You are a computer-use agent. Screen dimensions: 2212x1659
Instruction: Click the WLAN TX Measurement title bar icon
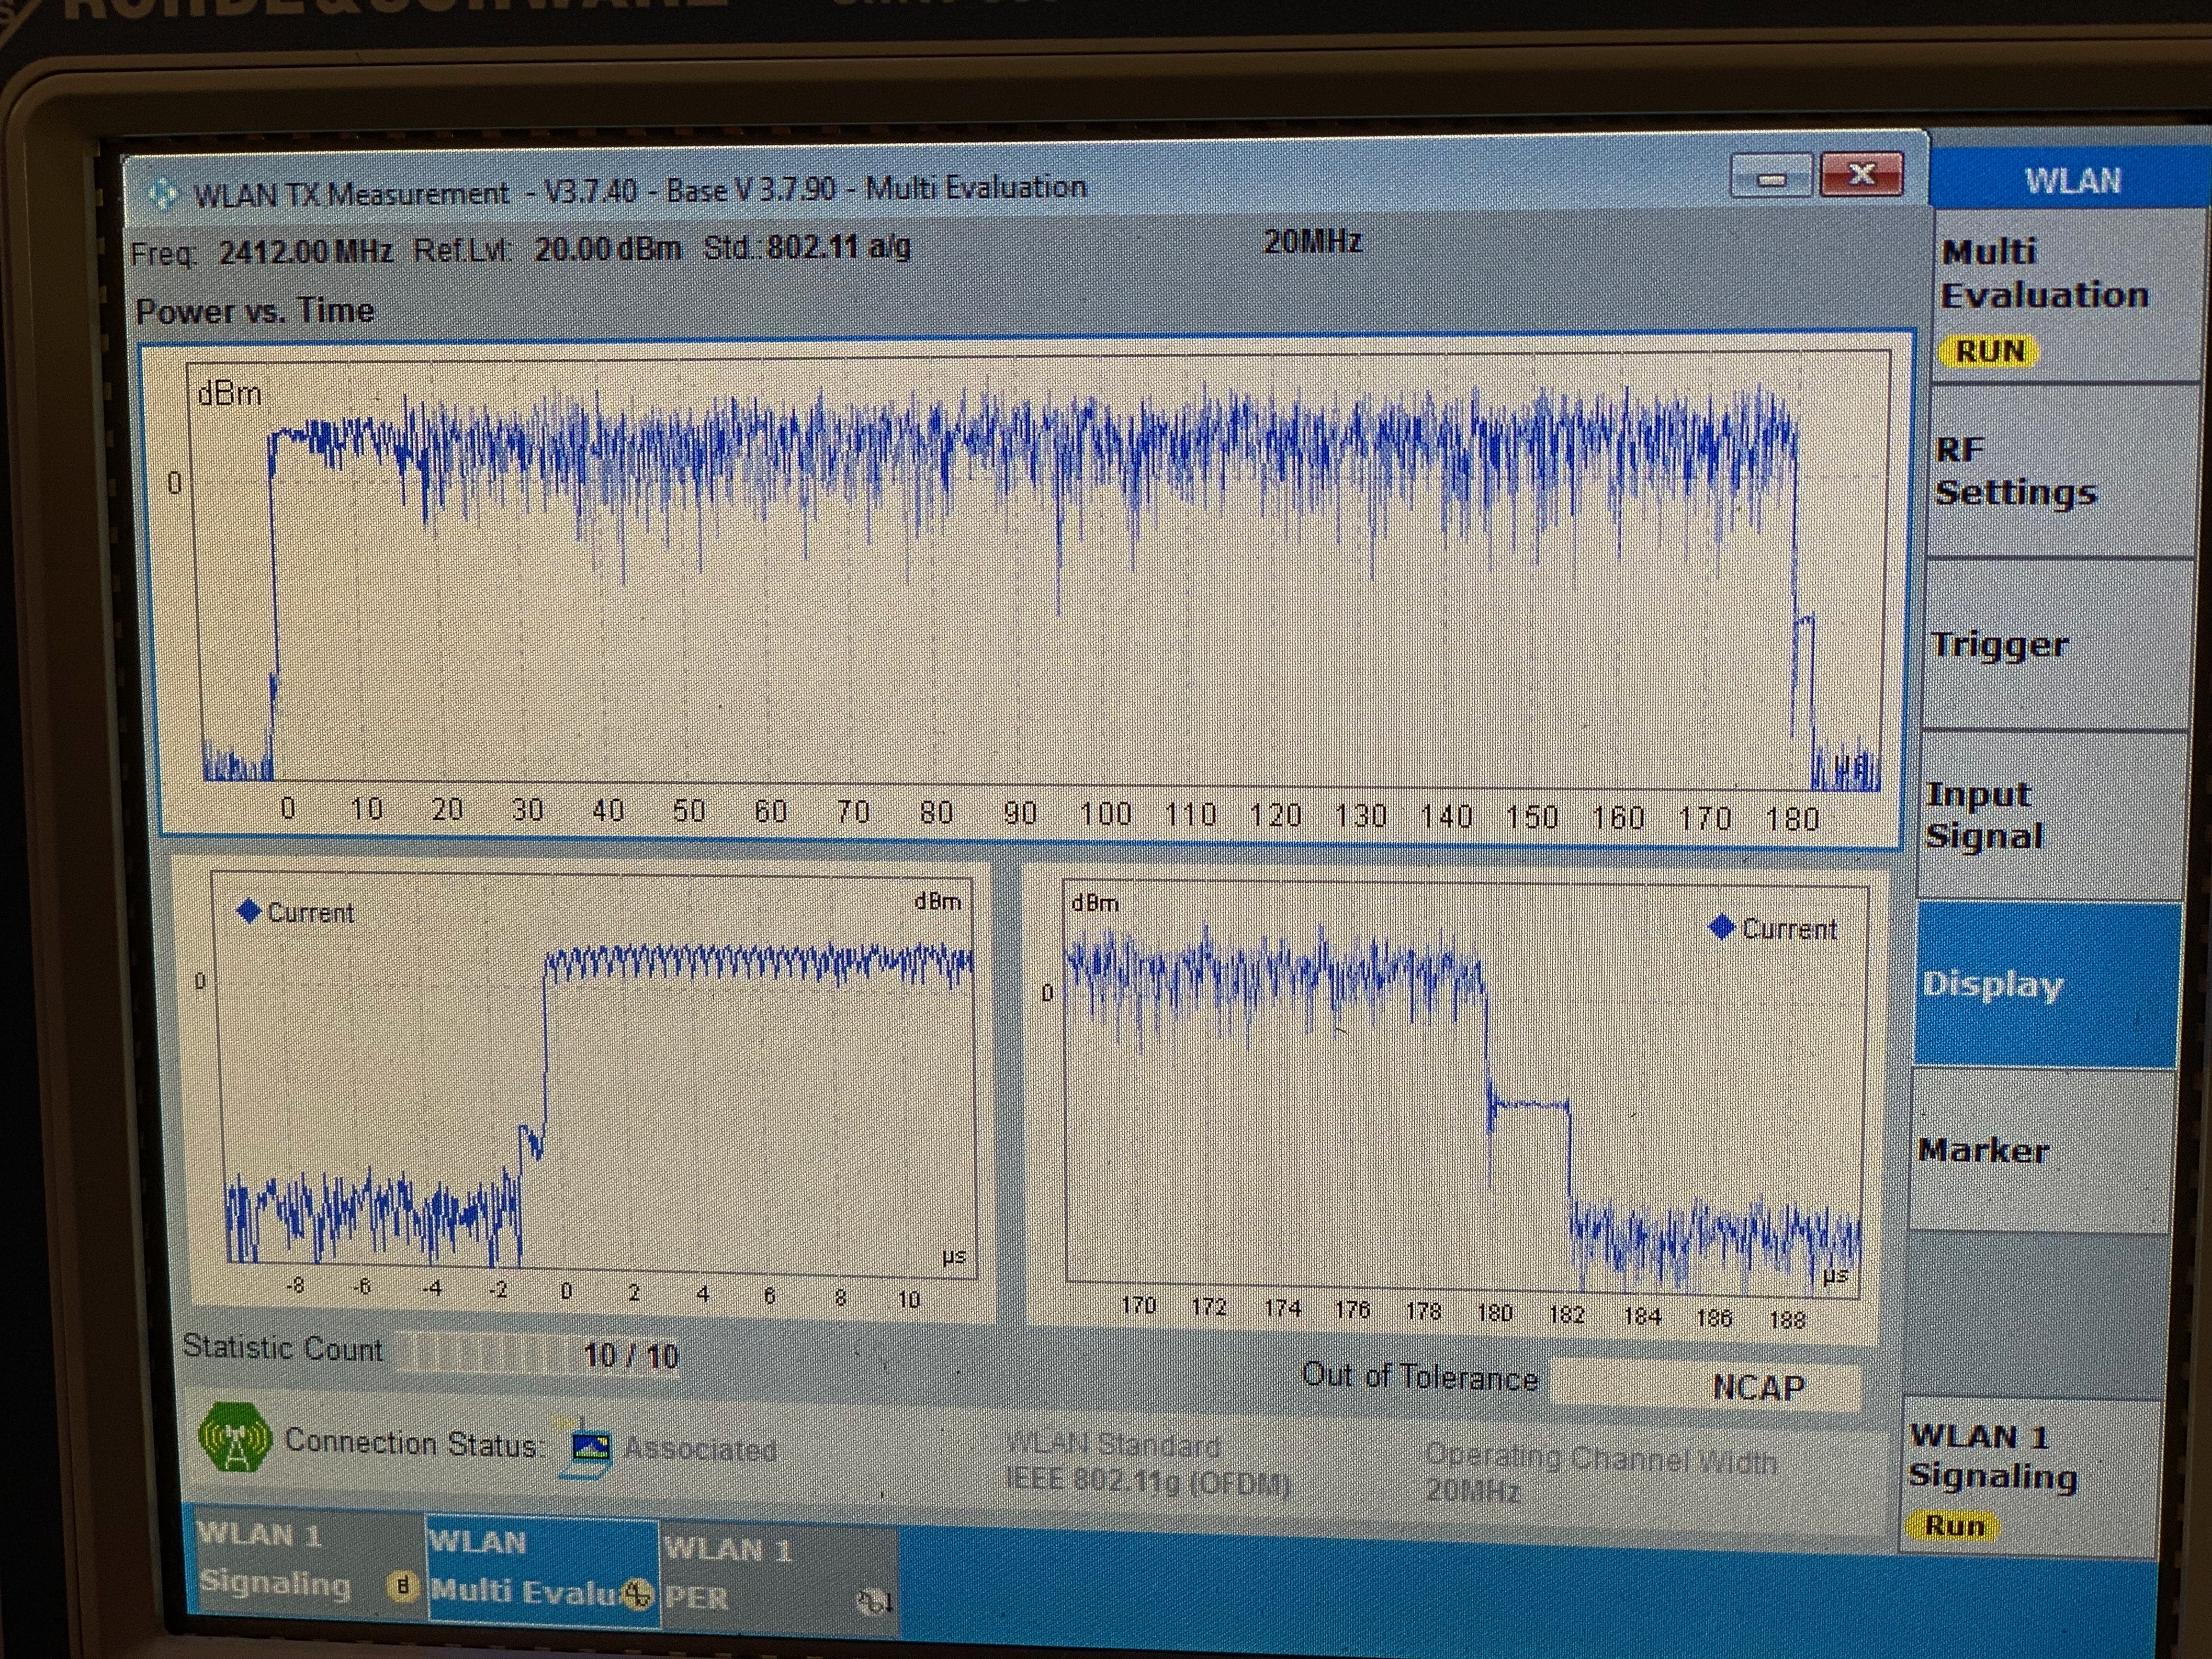coord(163,193)
